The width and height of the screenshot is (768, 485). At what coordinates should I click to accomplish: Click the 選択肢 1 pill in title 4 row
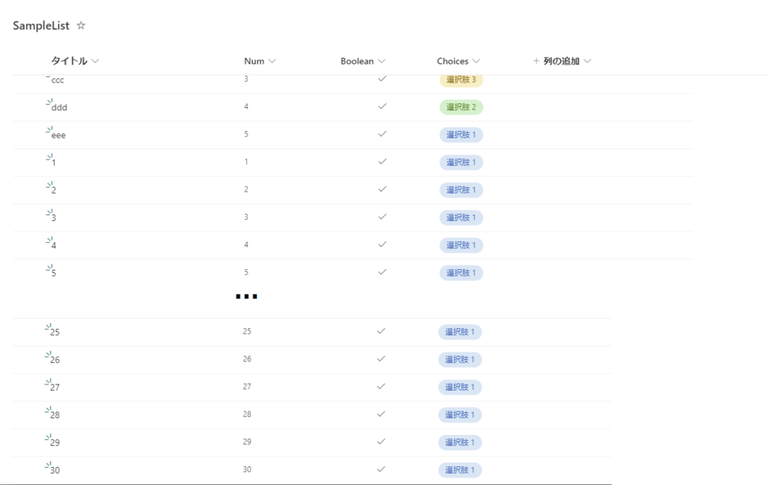point(461,245)
